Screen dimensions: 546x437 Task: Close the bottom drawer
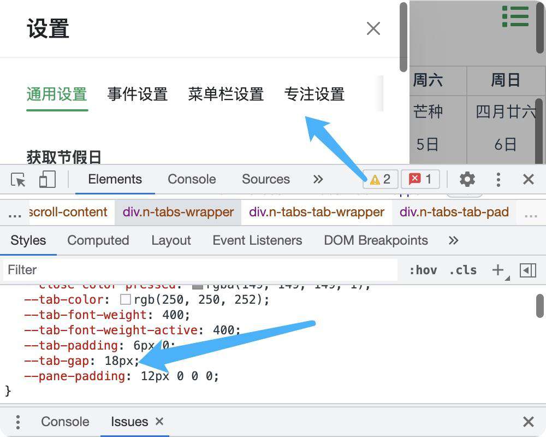[x=529, y=422]
